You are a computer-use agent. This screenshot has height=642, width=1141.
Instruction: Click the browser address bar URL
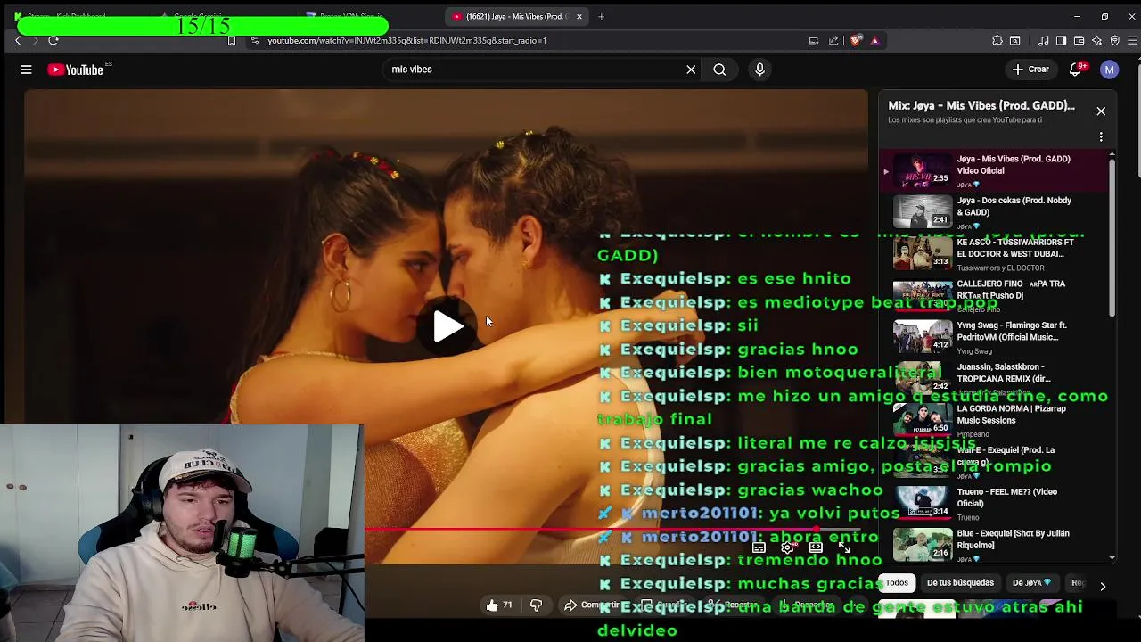[406, 40]
